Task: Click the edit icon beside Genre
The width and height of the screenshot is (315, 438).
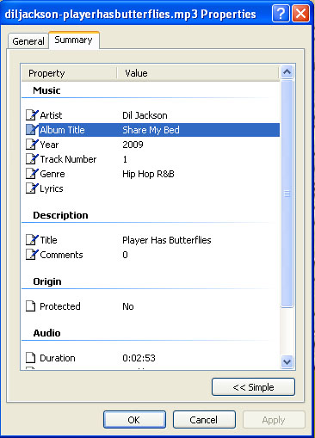Action: pos(32,174)
